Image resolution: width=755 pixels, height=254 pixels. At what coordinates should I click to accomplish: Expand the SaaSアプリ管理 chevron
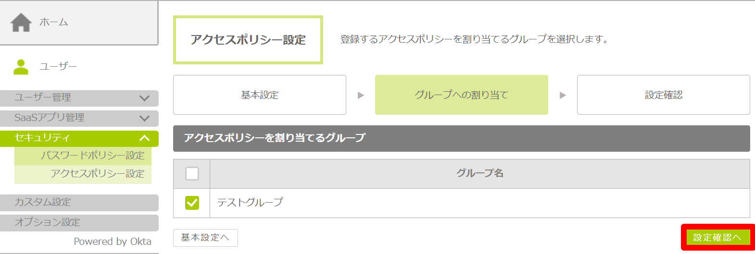pyautogui.click(x=144, y=118)
